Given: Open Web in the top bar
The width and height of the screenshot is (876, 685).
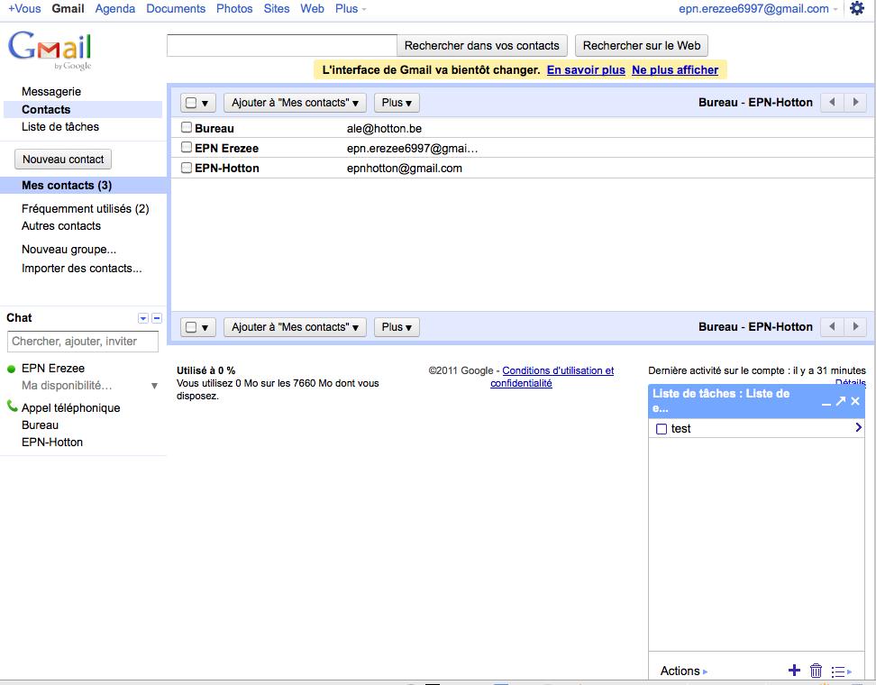Looking at the screenshot, I should (x=312, y=9).
